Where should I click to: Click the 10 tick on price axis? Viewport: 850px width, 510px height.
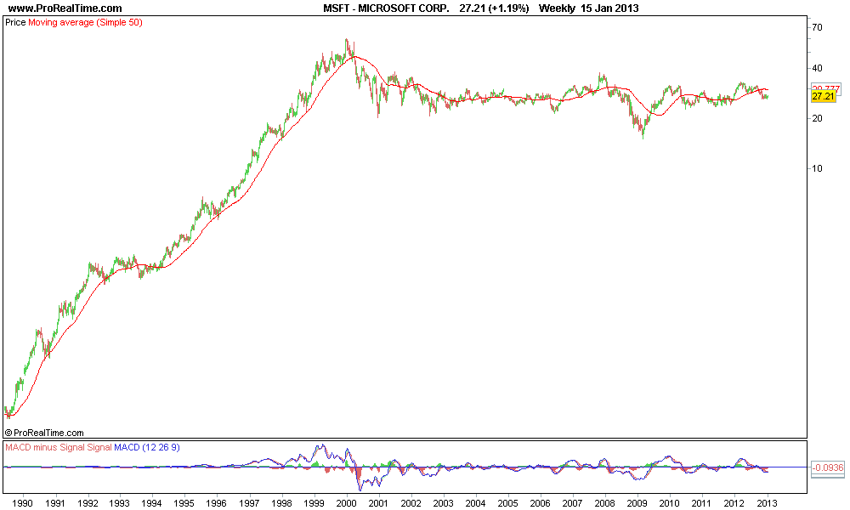[x=817, y=168]
